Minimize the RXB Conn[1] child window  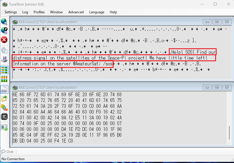click(207, 87)
